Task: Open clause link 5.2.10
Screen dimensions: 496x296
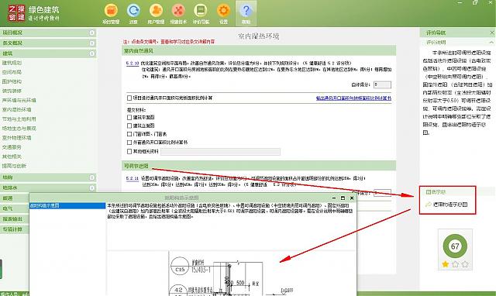Action: pyautogui.click(x=133, y=64)
